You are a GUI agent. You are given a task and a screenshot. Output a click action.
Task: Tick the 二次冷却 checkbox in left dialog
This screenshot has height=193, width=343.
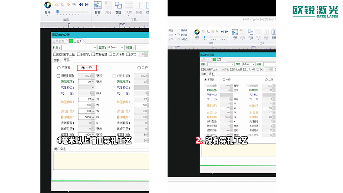(110, 54)
